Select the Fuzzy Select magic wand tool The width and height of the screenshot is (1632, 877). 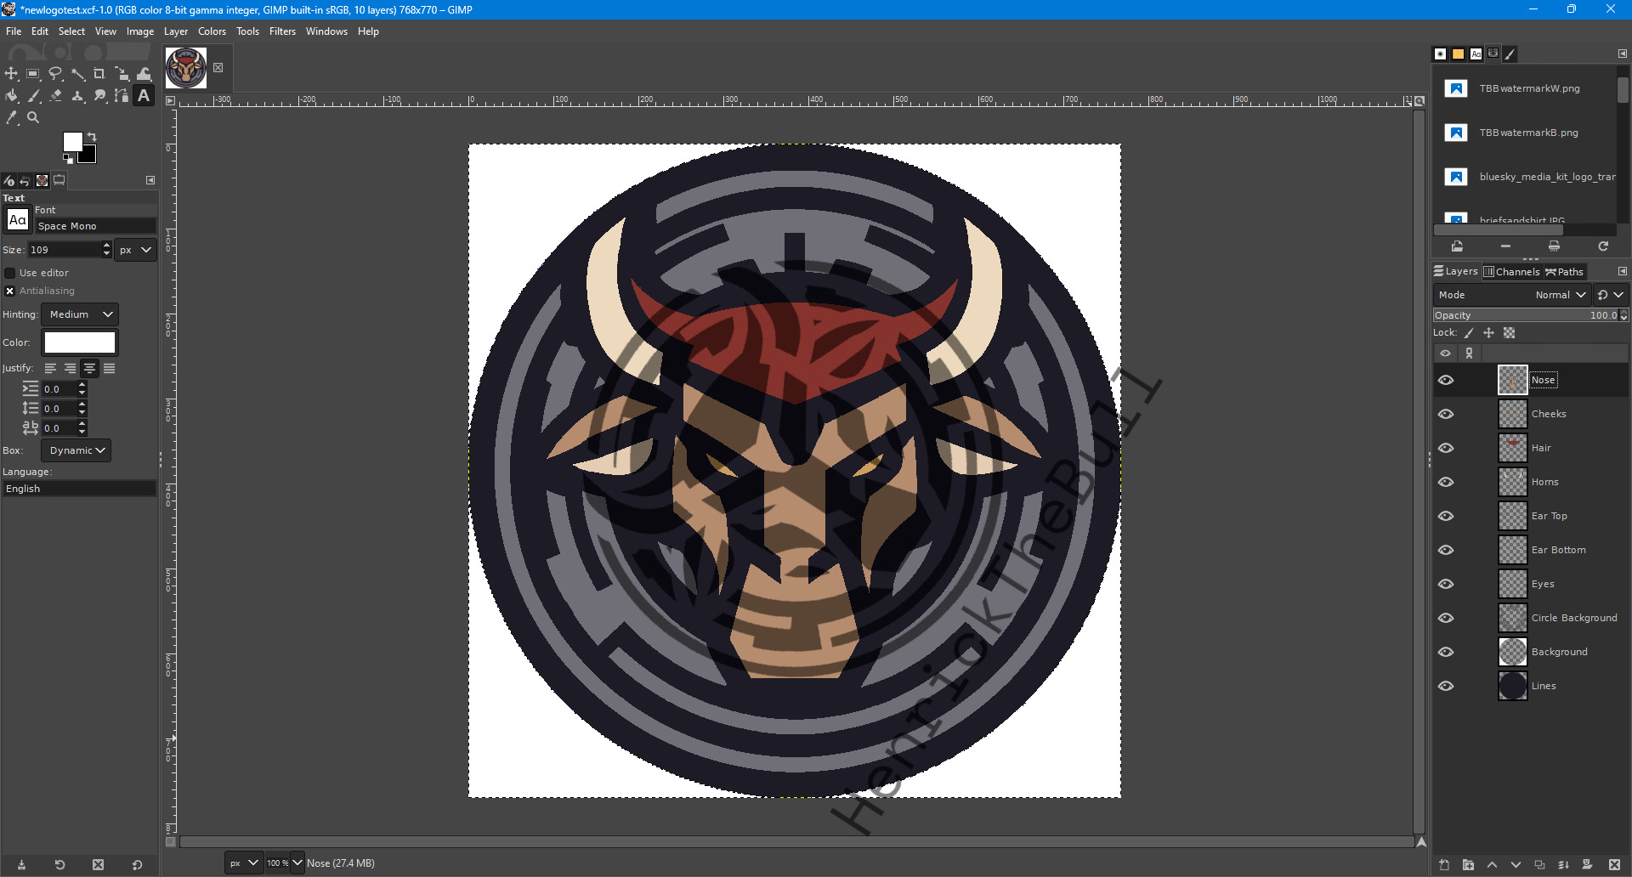(x=77, y=74)
